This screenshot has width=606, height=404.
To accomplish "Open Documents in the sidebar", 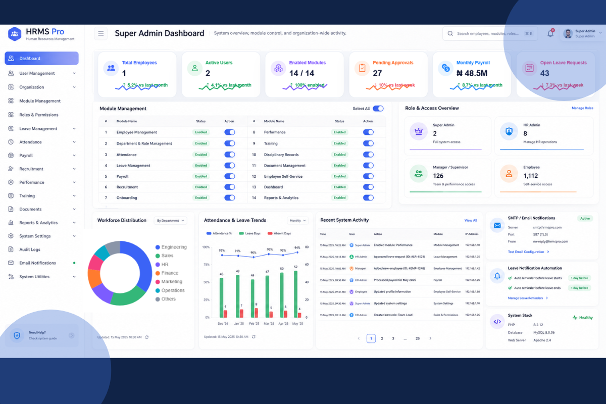I will [41, 209].
